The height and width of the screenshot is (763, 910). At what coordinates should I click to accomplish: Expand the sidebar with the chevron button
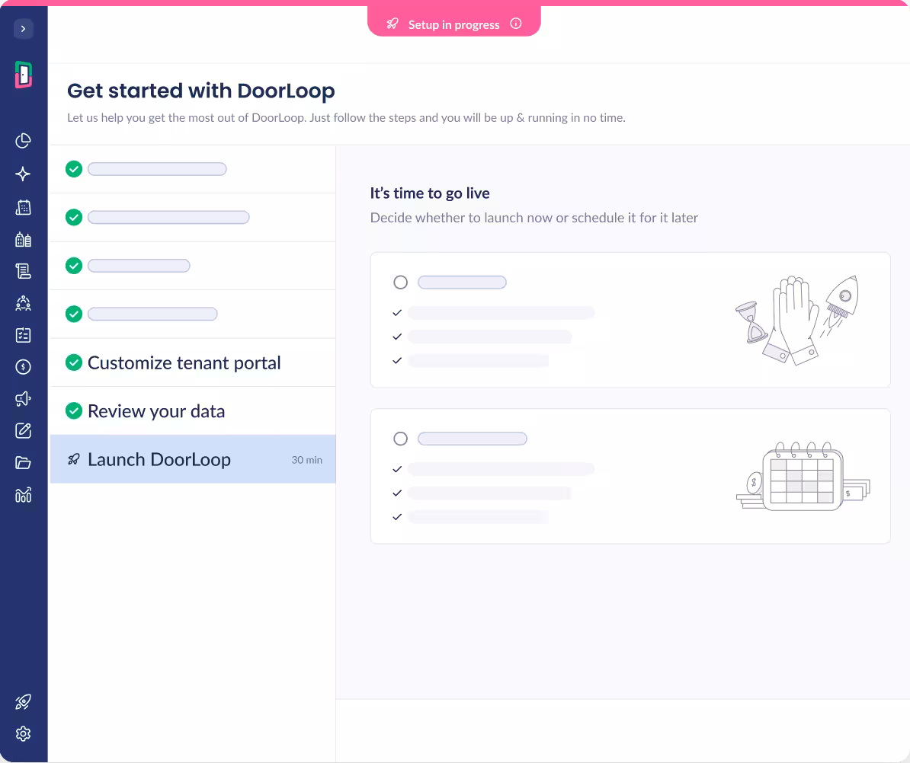click(x=23, y=28)
